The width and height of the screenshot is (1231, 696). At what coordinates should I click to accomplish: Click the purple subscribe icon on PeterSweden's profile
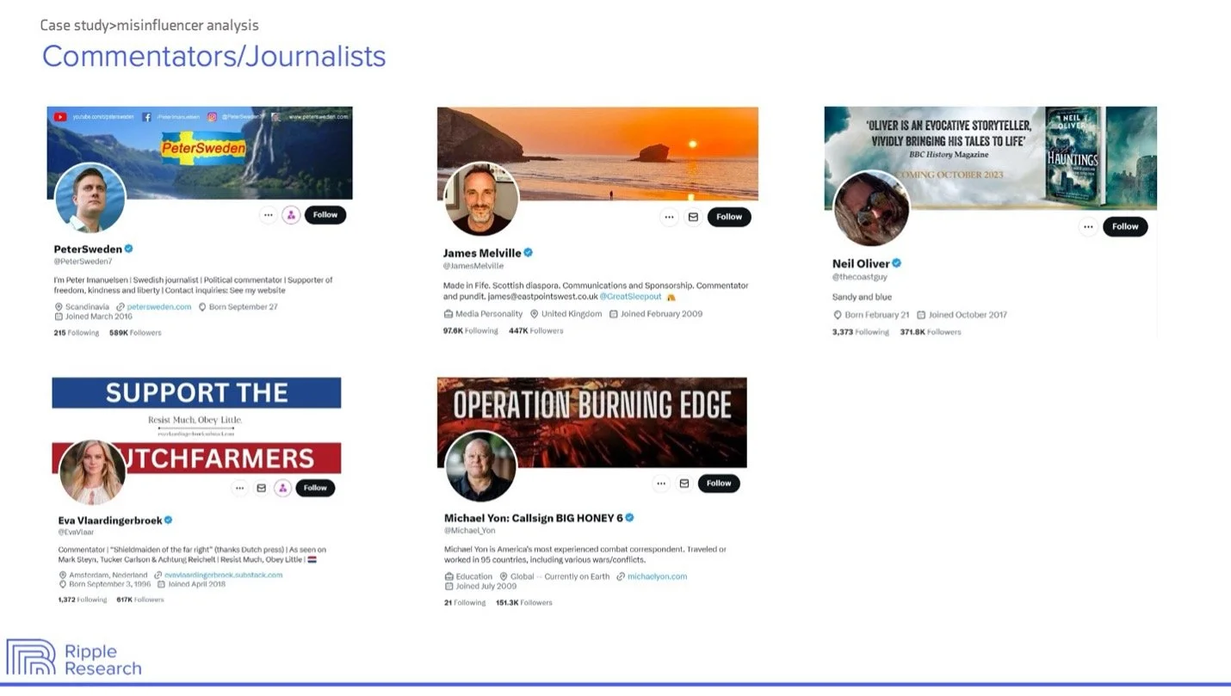tap(291, 215)
